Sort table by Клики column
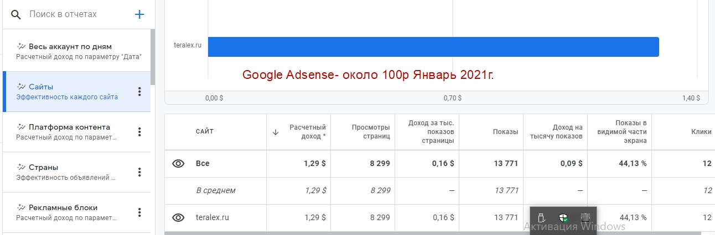715x235 pixels. pos(701,132)
